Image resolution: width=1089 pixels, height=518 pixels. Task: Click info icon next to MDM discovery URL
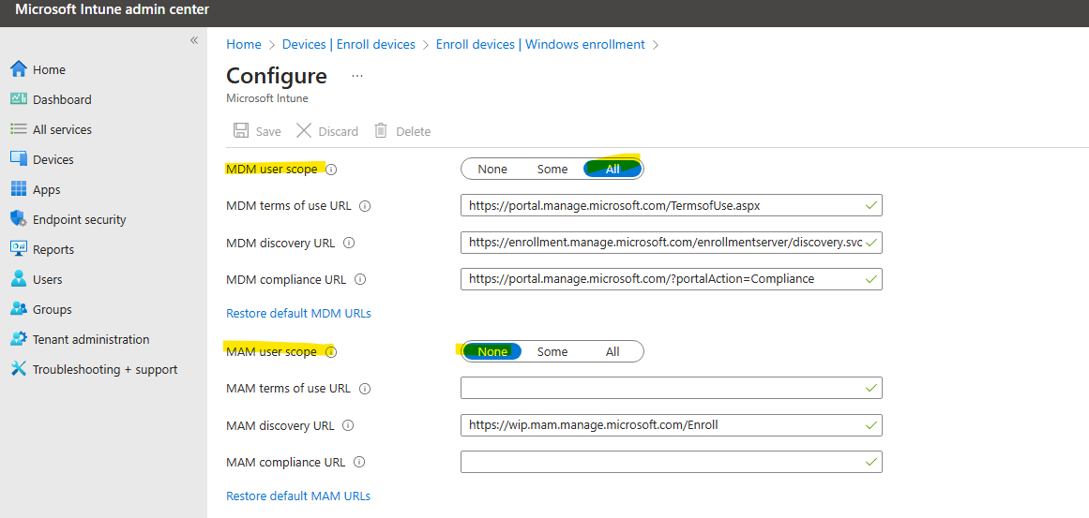coord(349,243)
